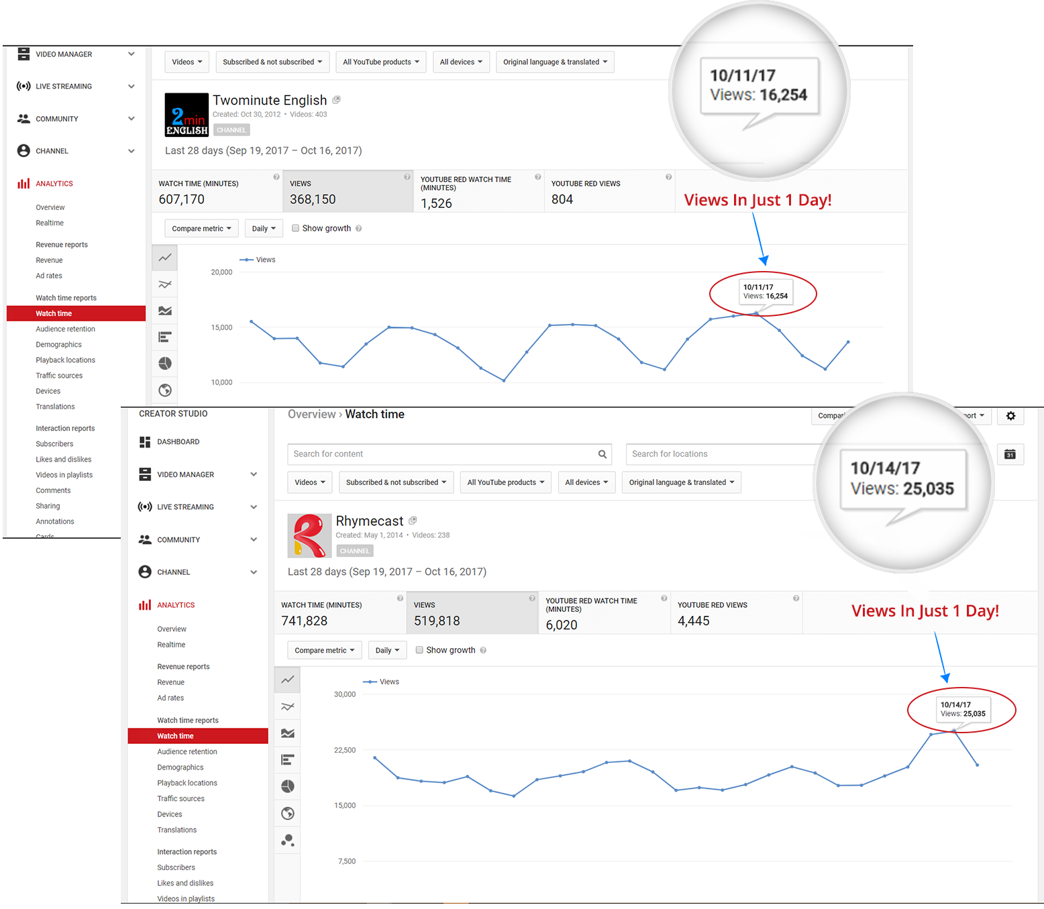The width and height of the screenshot is (1044, 909).
Task: Open popup icon beside Rhymecast title
Action: 413,521
